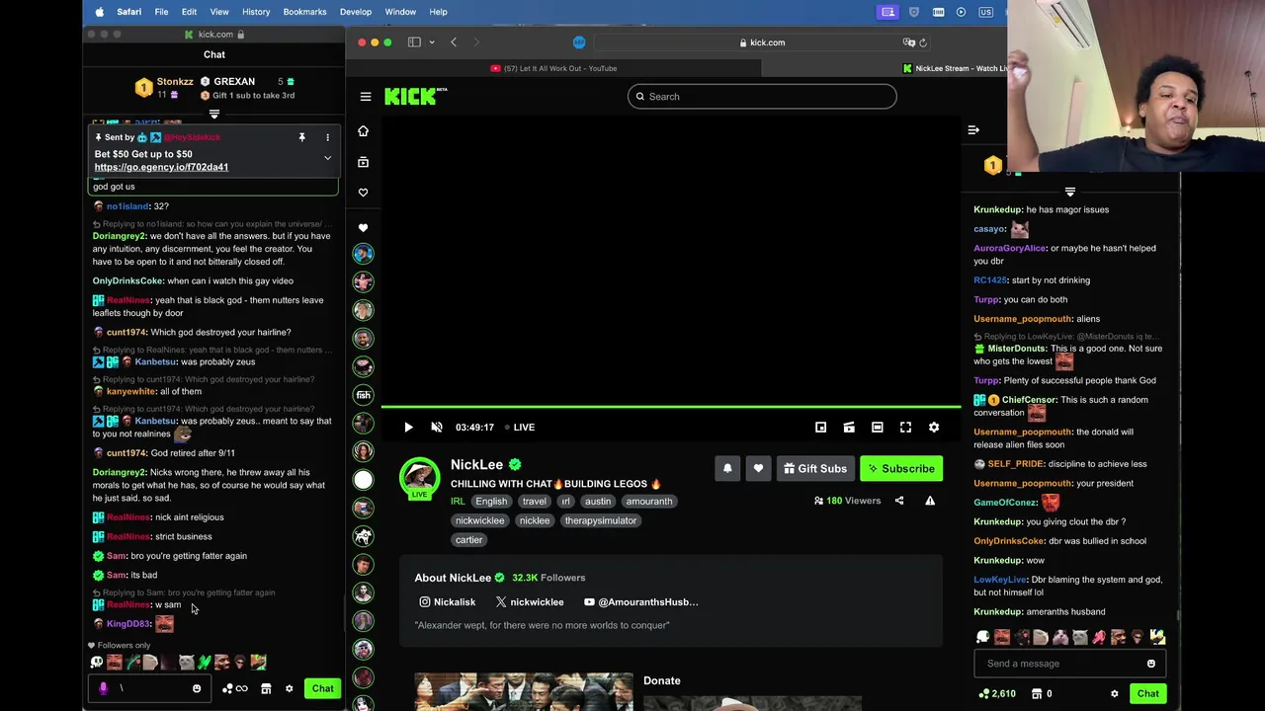Toggle the Safari sidebar button
The width and height of the screenshot is (1265, 711).
[414, 42]
